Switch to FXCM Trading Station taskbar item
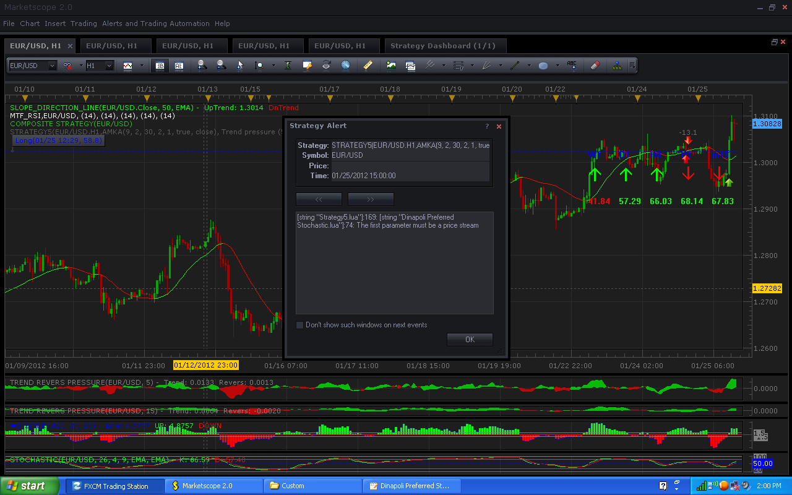 point(115,486)
